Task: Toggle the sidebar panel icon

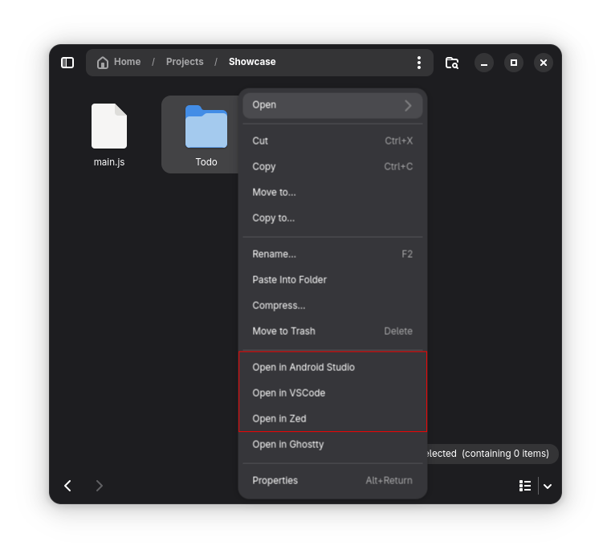Action: [67, 63]
